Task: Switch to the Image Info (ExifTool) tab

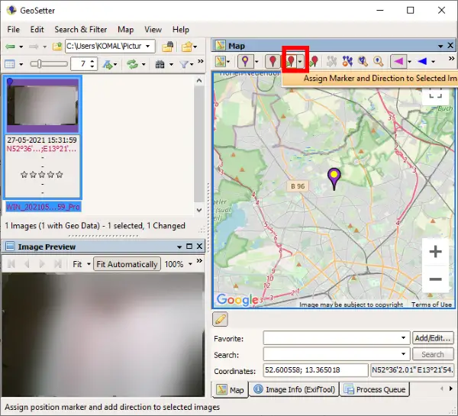Action: pyautogui.click(x=295, y=390)
